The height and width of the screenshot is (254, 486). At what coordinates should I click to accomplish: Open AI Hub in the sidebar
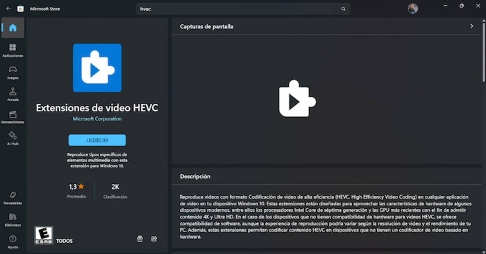[13, 138]
